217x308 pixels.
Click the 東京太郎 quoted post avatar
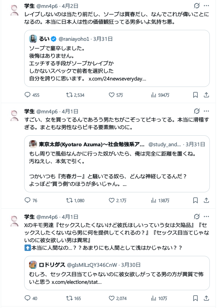click(x=33, y=144)
